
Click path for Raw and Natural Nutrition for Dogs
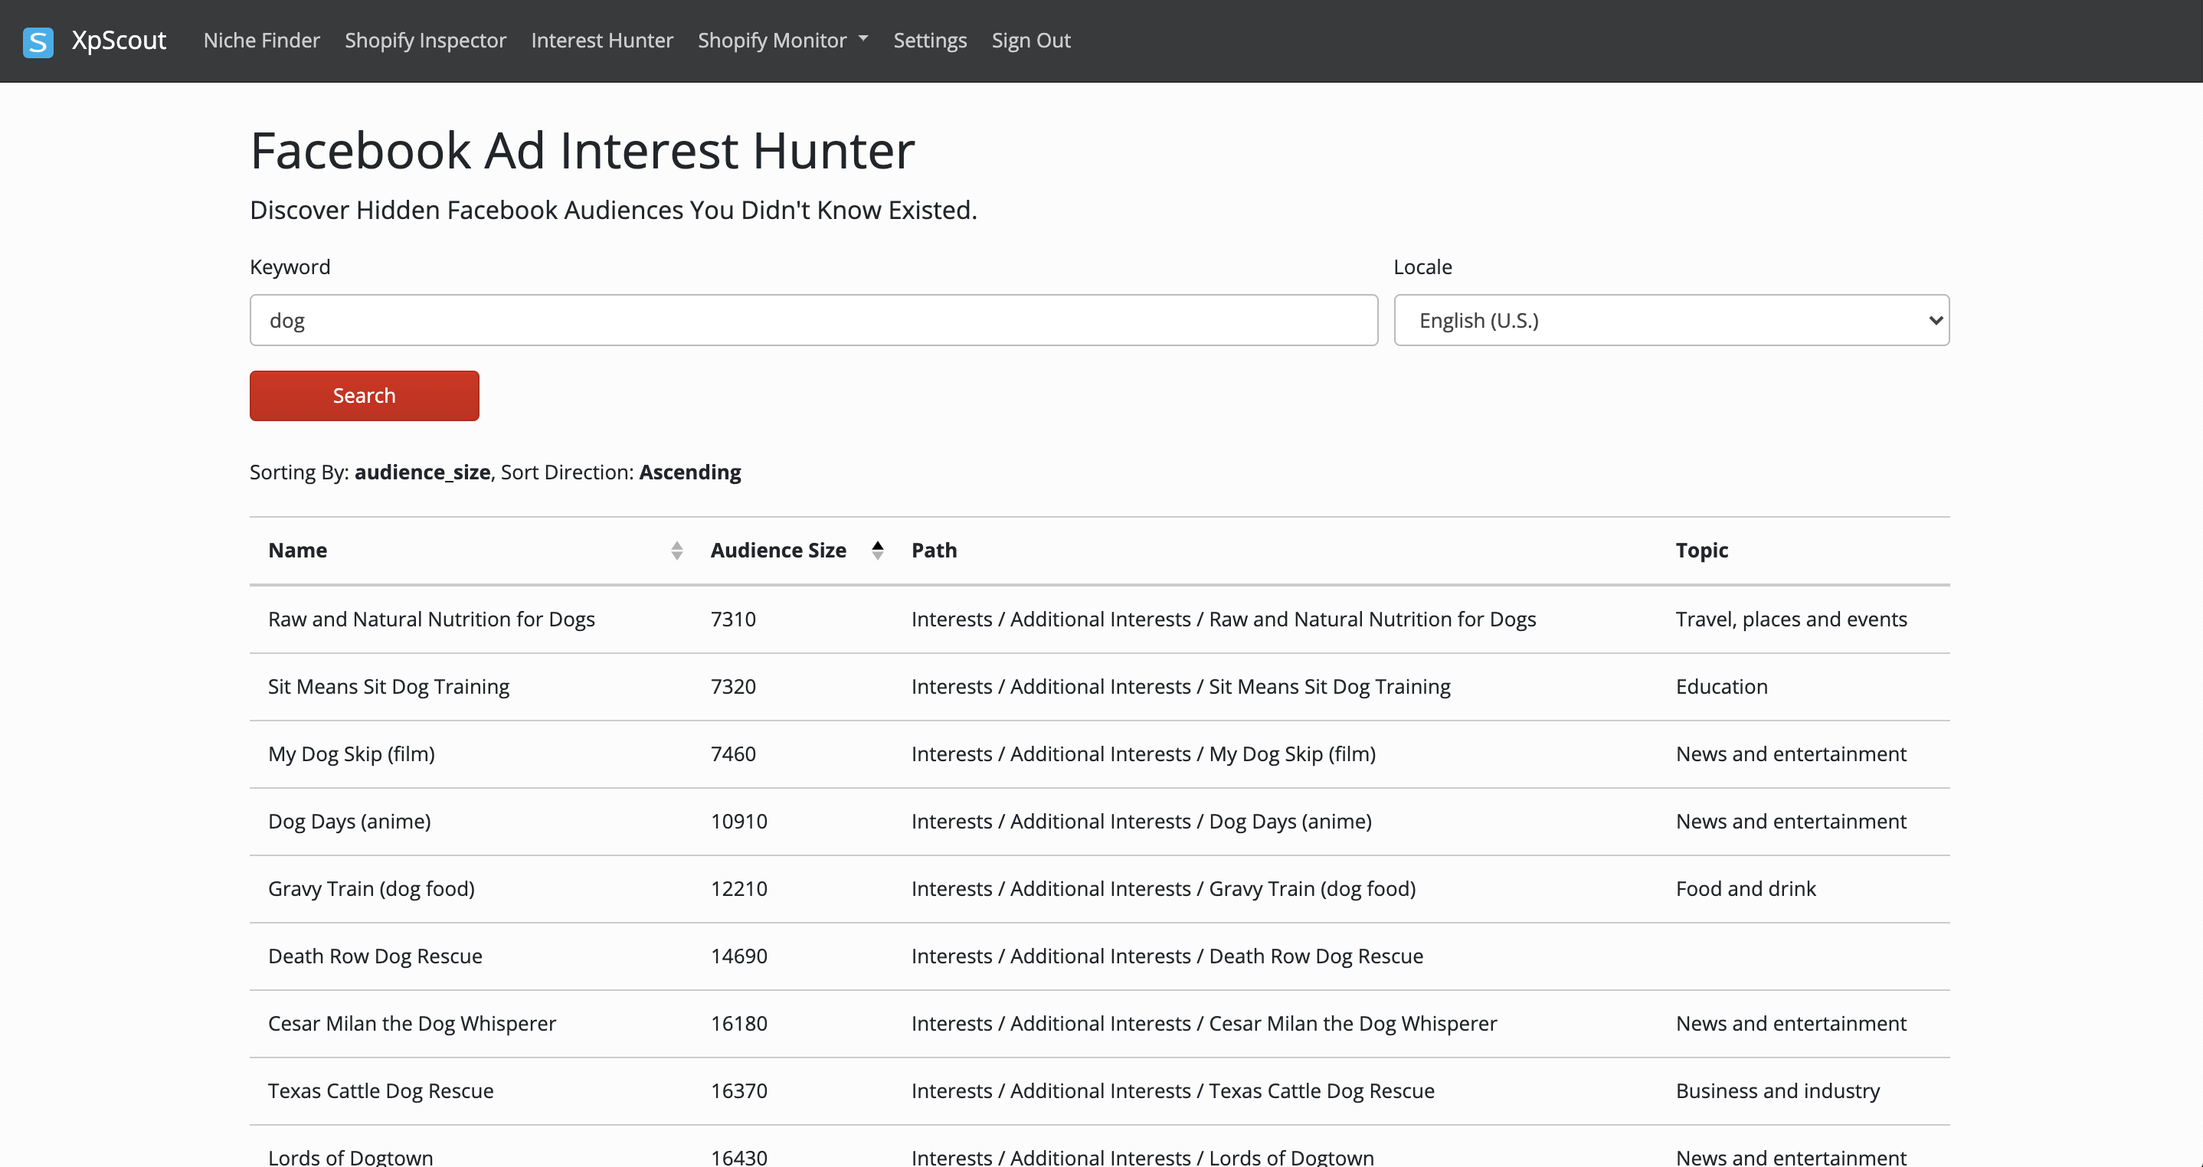[x=1224, y=619]
